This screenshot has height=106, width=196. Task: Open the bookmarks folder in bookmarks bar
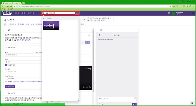click(x=10, y=9)
